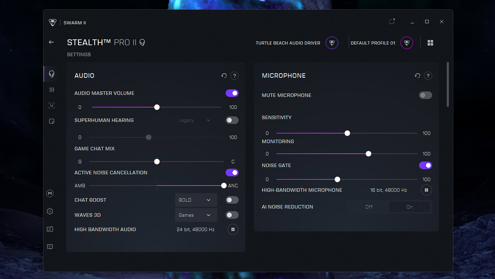
Task: Click the SETTINGS heading text
Action: pos(79,54)
